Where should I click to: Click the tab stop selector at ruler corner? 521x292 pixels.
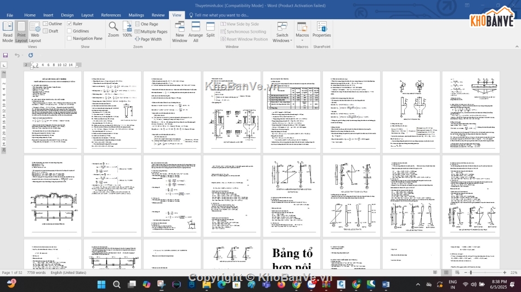pyautogui.click(x=4, y=65)
